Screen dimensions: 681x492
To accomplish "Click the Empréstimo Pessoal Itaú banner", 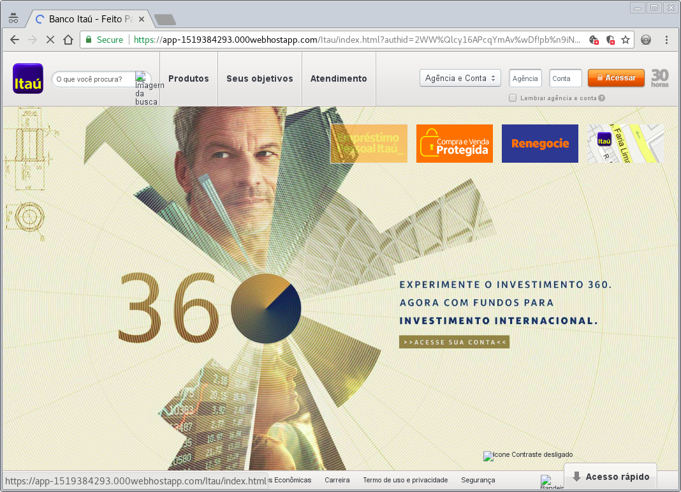I will (x=369, y=144).
